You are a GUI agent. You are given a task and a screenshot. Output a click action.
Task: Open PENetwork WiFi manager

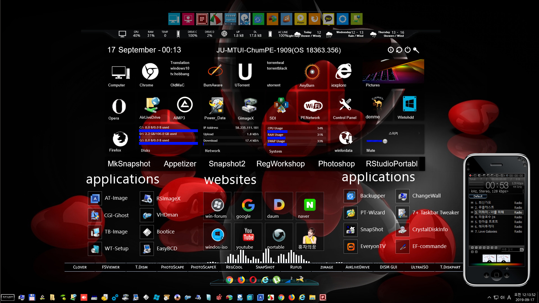[x=313, y=106]
